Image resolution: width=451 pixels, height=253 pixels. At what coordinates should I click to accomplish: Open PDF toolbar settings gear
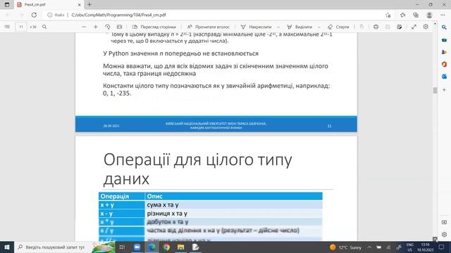(x=426, y=27)
